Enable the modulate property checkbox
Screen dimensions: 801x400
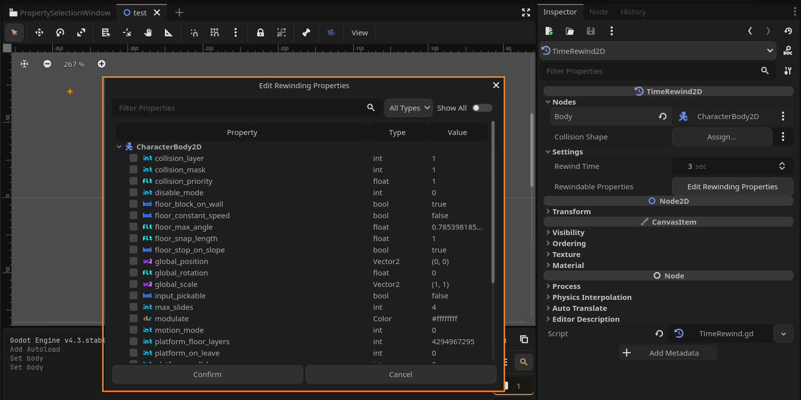[x=133, y=318]
